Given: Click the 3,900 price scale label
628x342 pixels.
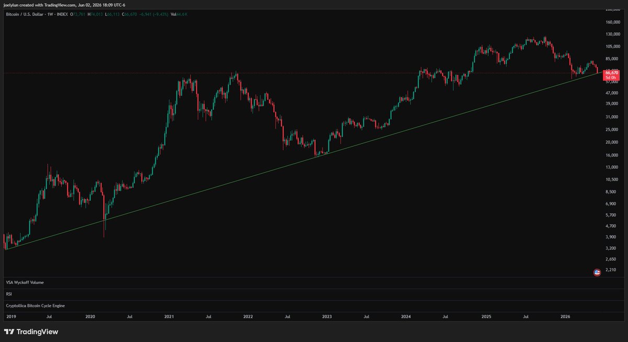Looking at the screenshot, I should pyautogui.click(x=610, y=237).
